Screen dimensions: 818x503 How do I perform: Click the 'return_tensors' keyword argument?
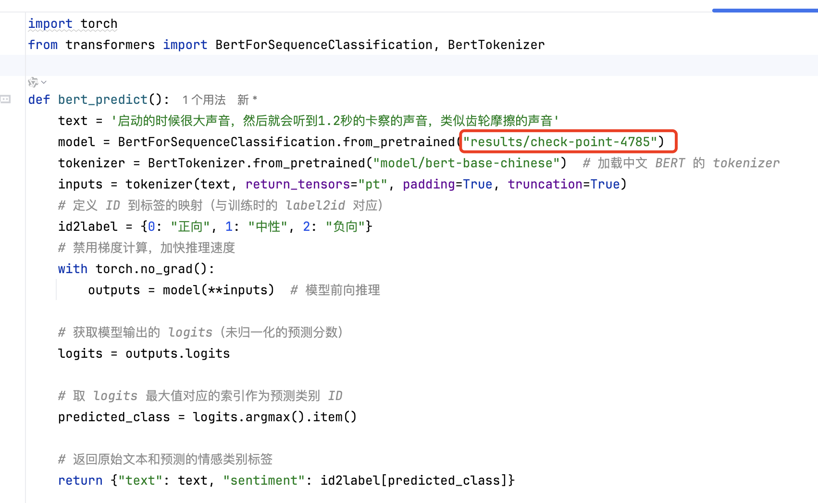click(x=298, y=184)
